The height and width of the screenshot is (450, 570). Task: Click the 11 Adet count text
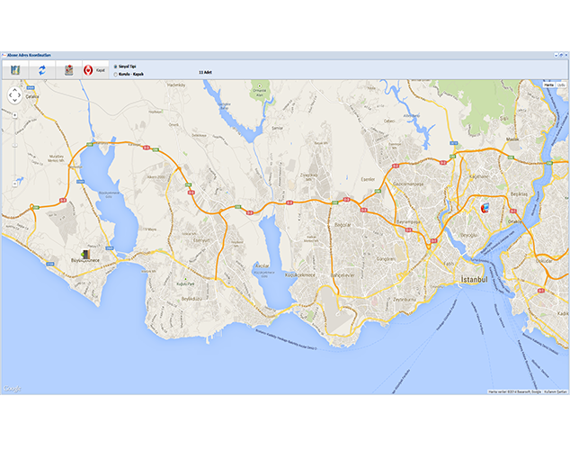coord(205,72)
